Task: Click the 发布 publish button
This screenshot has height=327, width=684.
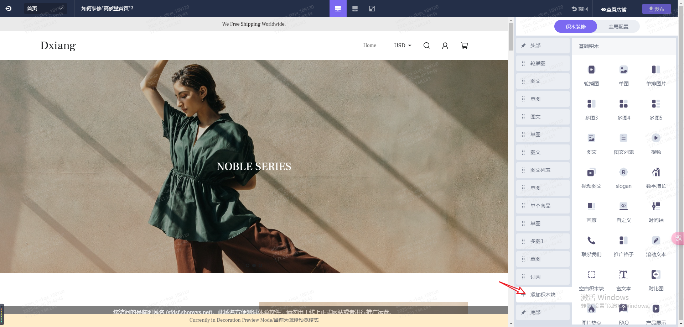Action: click(657, 9)
